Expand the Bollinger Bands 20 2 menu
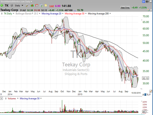Screen dimensions: 153x115 [x=40, y=14]
